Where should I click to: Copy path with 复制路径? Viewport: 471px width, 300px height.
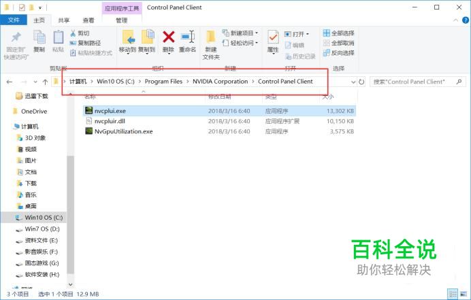tap(86, 43)
